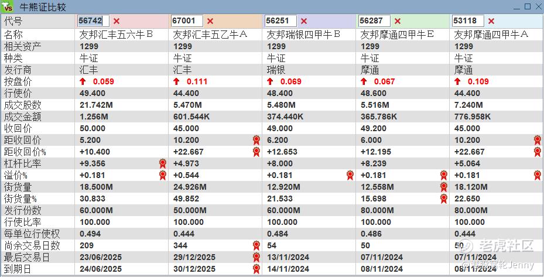Image resolution: width=544 pixels, height=277 pixels.
Task: Click the 代号 row label
Action: tap(13, 21)
